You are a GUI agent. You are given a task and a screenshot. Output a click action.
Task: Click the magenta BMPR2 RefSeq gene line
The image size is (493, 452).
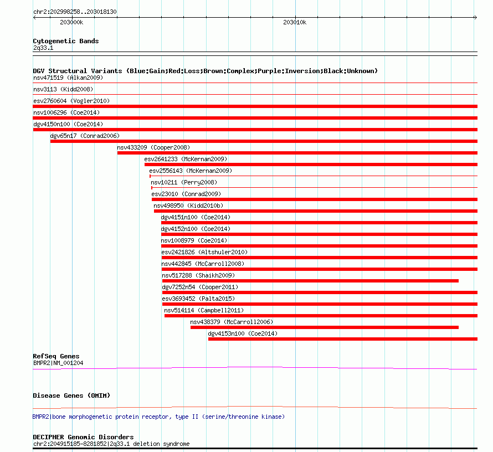tap(255, 368)
